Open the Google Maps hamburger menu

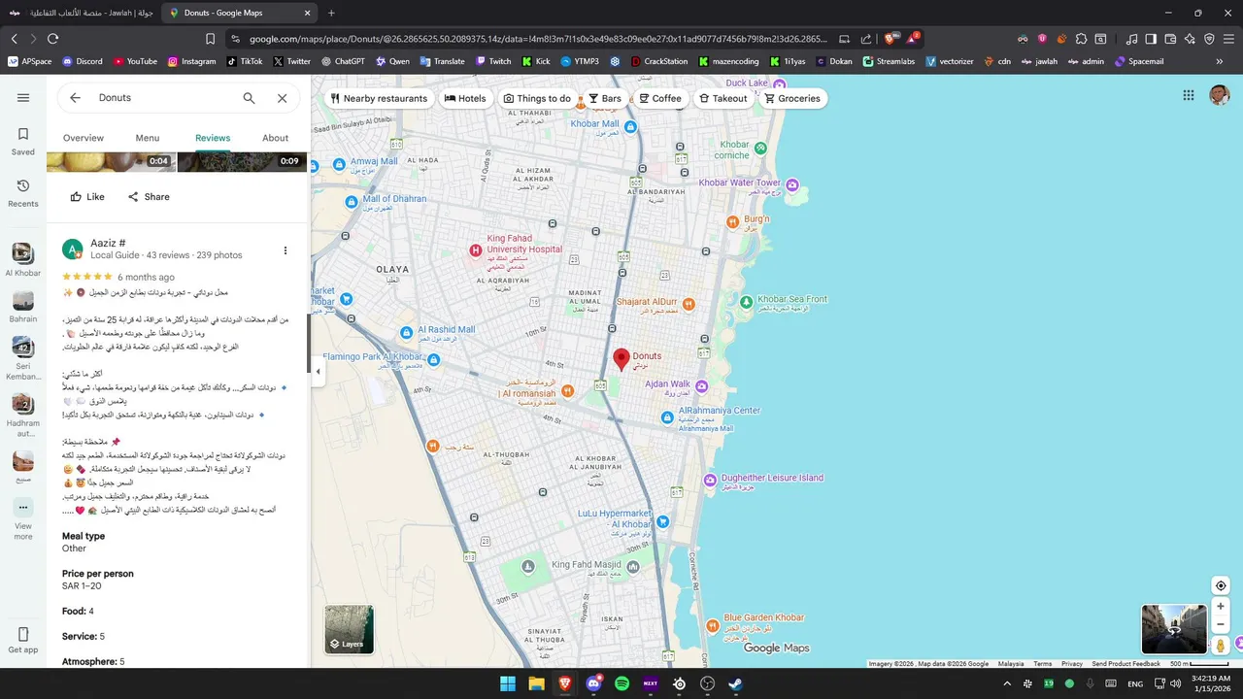23,98
